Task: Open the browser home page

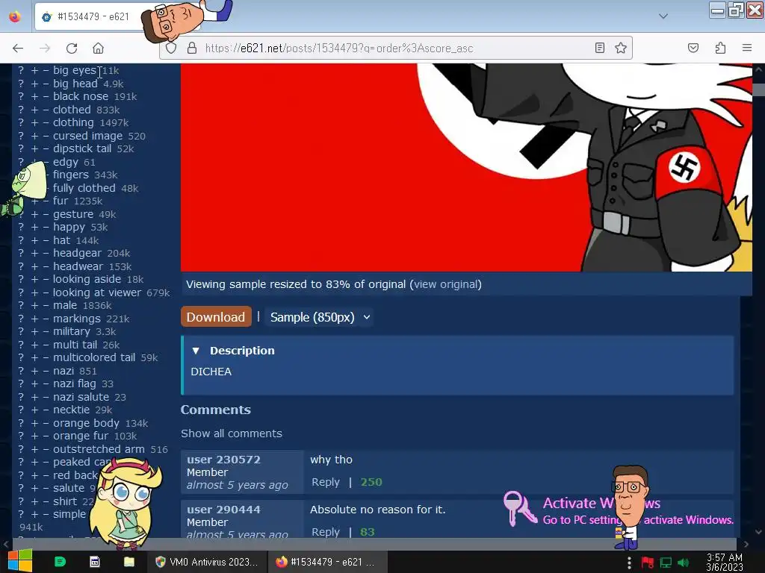Action: pos(98,48)
